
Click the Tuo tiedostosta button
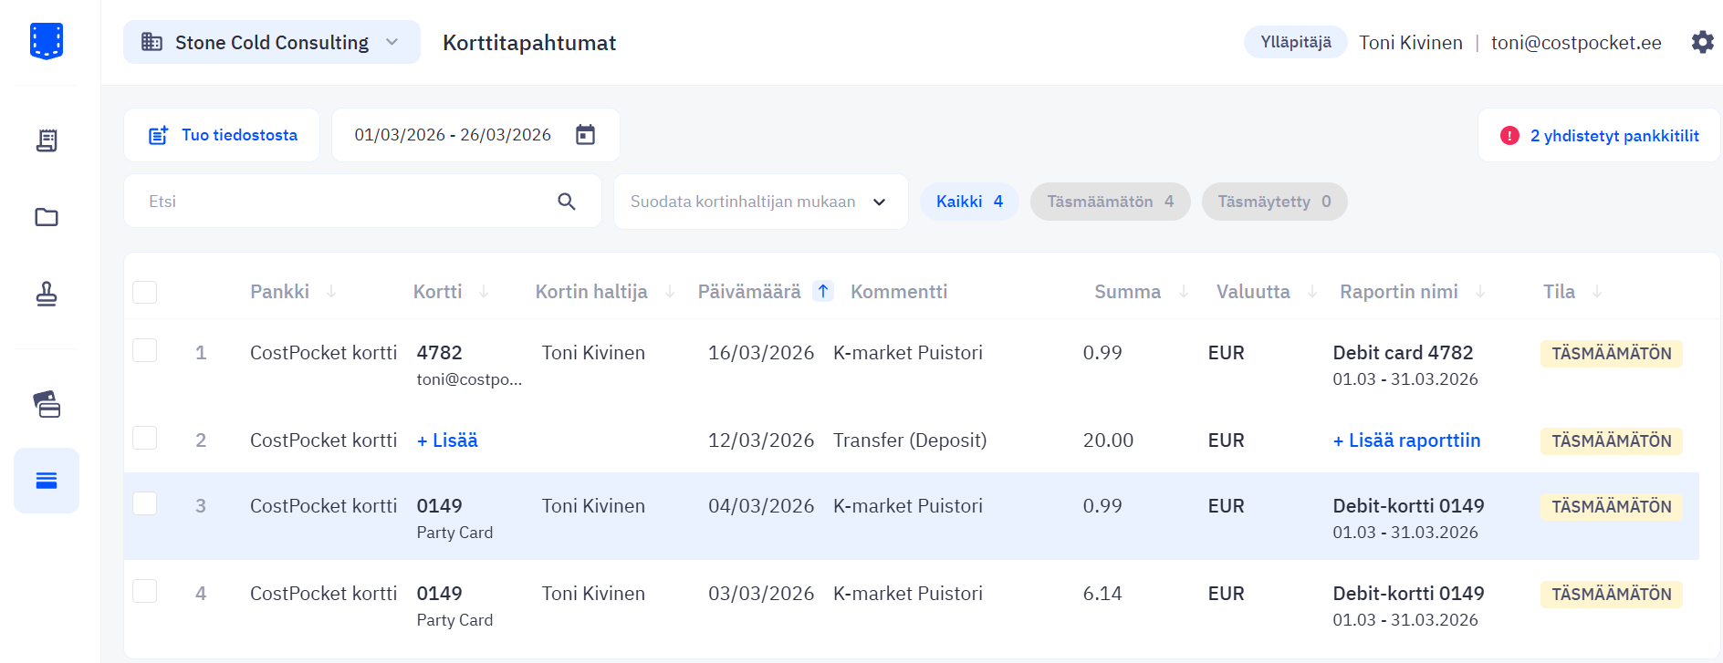[x=223, y=135]
